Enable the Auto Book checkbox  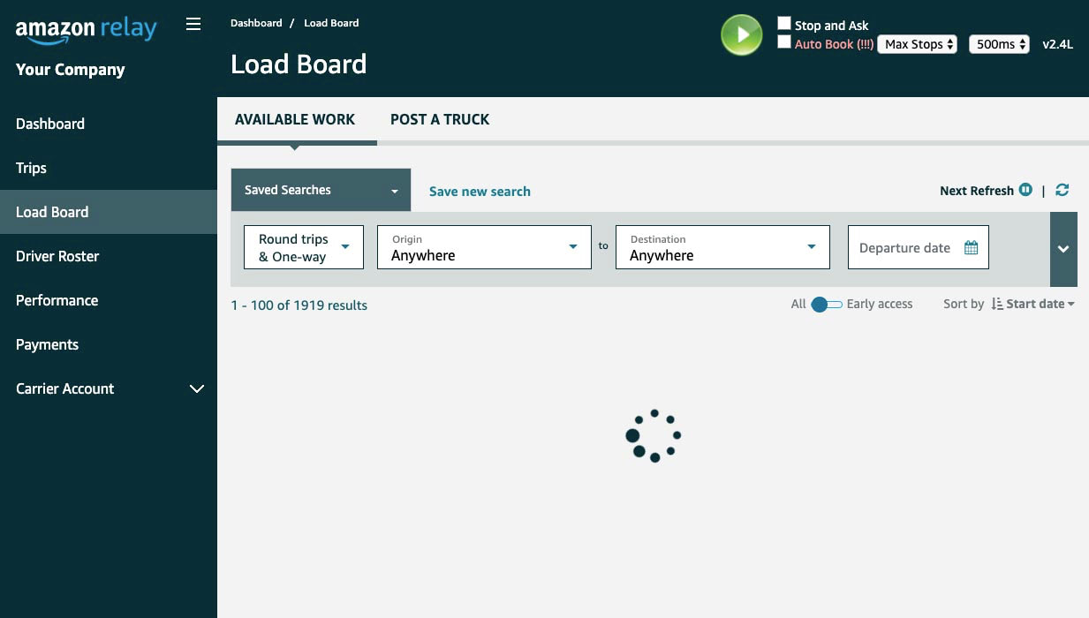click(x=784, y=41)
